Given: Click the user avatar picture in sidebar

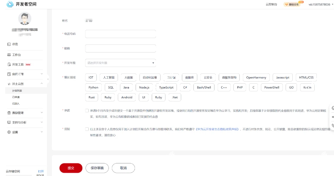Looking at the screenshot, I should click(25, 19).
